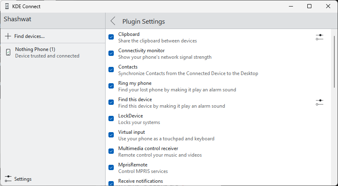338x186 pixels.
Task: Open Find this device configuration icon
Action: coord(320,102)
